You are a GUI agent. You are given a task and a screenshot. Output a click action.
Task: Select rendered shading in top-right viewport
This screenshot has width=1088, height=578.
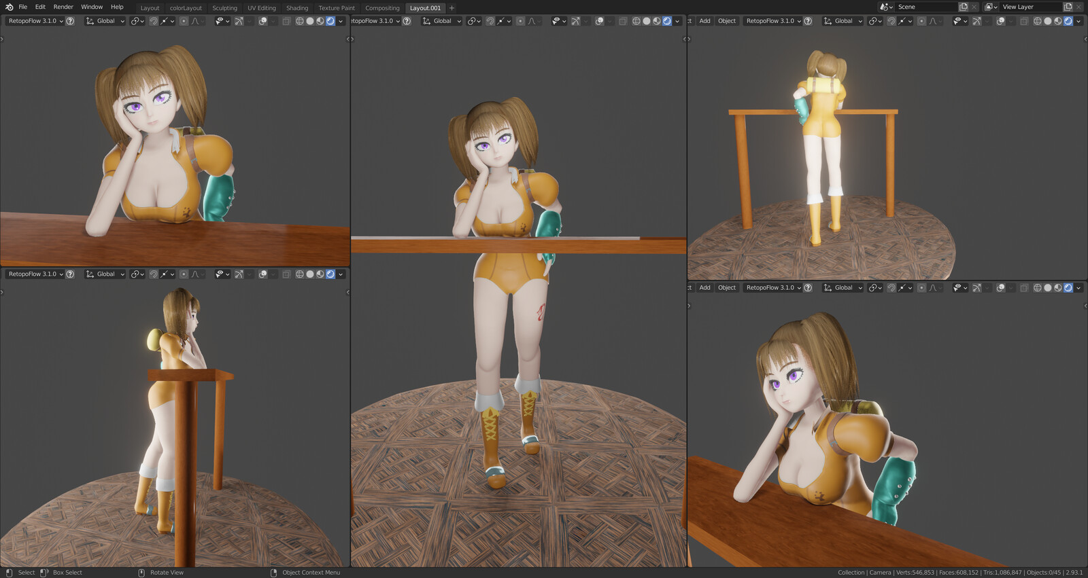click(1068, 21)
